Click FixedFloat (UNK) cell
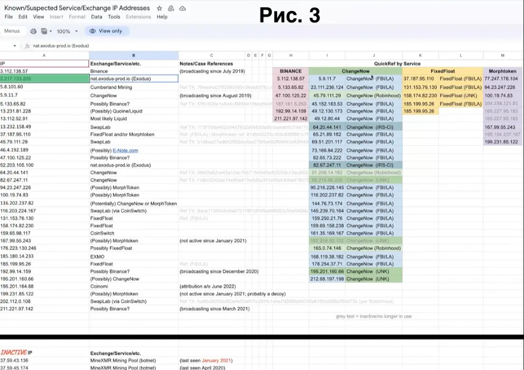The image size is (524, 370). (x=461, y=95)
